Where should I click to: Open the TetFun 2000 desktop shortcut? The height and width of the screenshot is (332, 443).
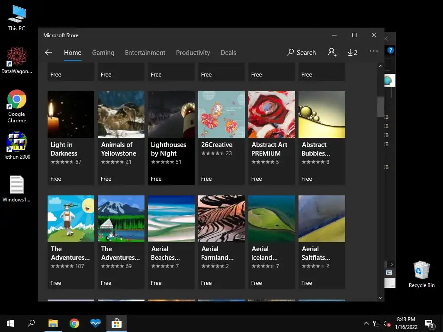(x=17, y=145)
